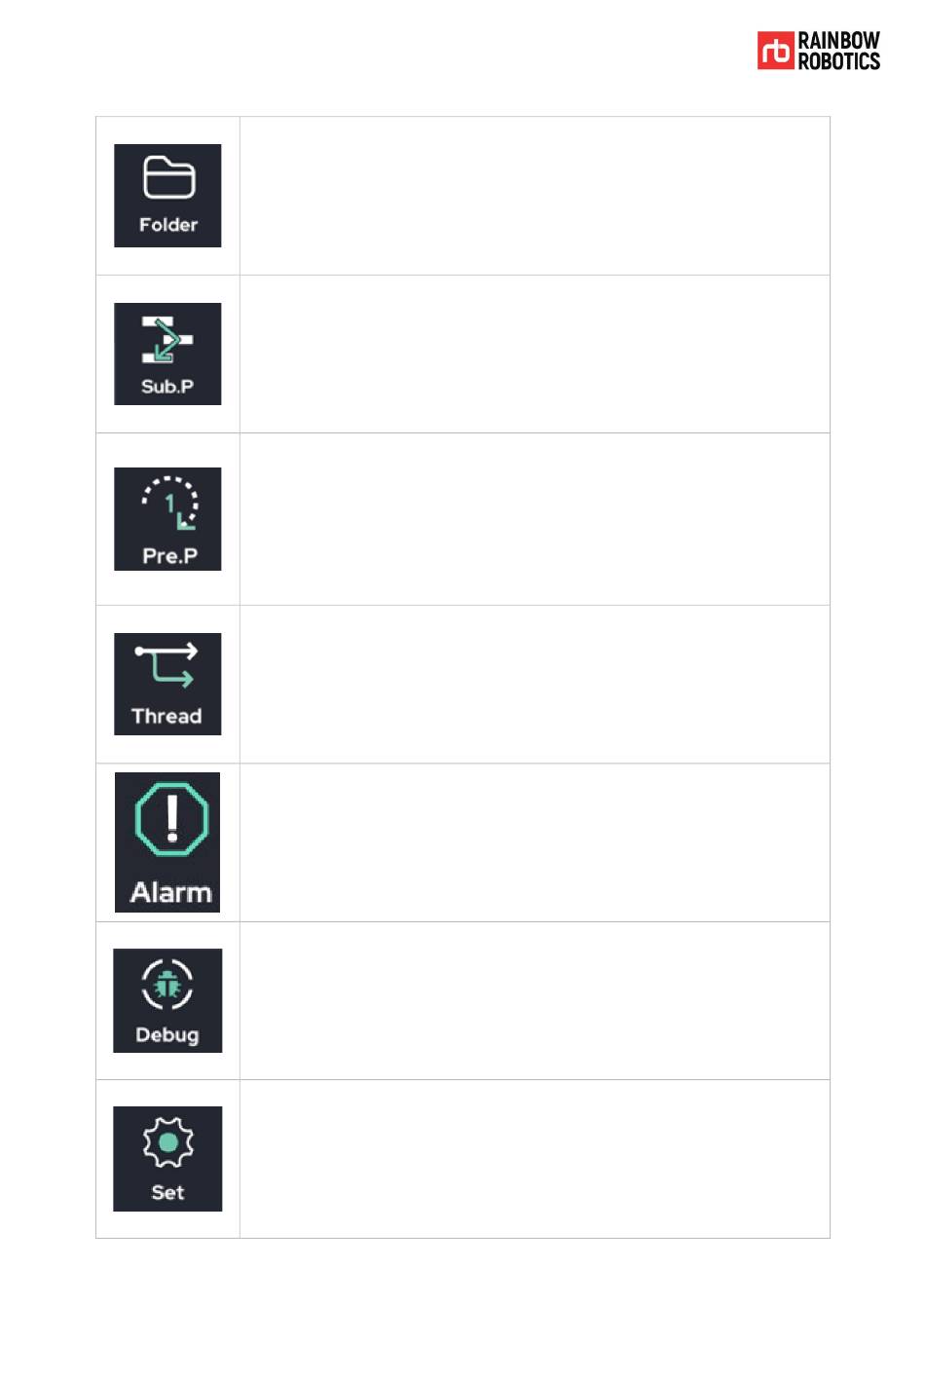Choose the Pre.P pre-program icon
The width and height of the screenshot is (925, 1382).
[167, 518]
